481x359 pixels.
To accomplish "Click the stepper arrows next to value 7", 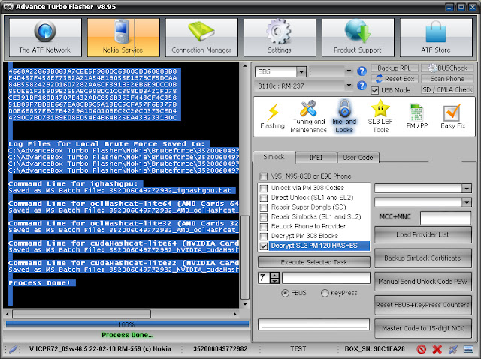I will pyautogui.click(x=274, y=278).
